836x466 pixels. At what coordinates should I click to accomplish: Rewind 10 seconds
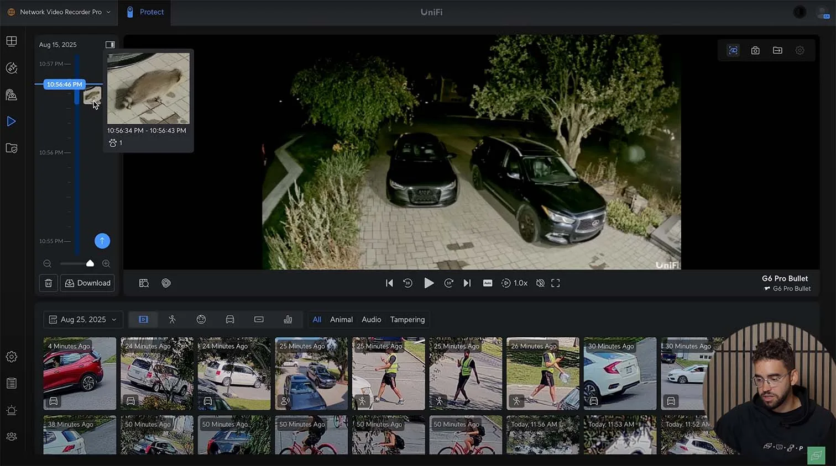click(408, 283)
